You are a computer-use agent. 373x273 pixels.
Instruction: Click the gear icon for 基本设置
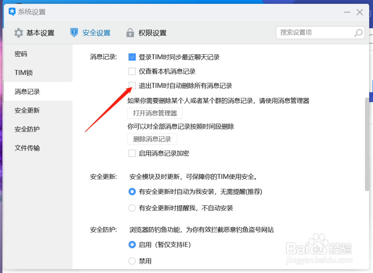[18, 33]
